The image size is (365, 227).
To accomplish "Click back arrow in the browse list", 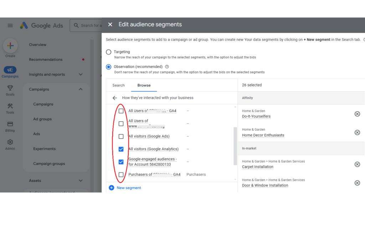I will click(114, 98).
